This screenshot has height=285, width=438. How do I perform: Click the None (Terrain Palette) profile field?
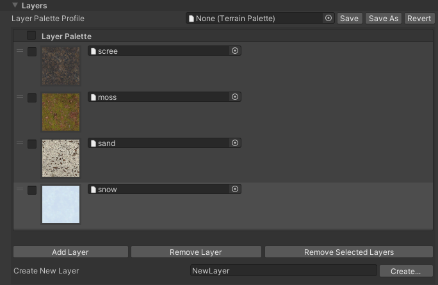[x=255, y=19]
